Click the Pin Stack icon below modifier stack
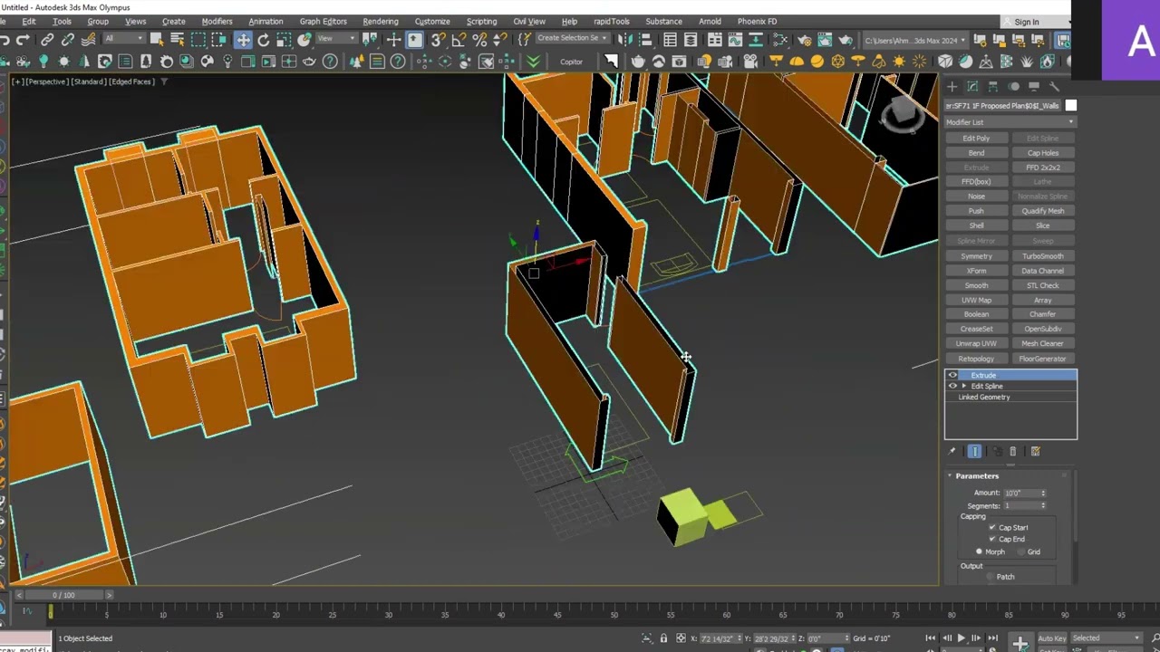Screen dimensions: 1160x652 tap(952, 451)
